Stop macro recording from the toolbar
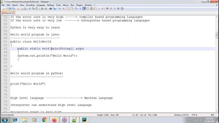Viewport: 219px width, 123px height. 111,9
